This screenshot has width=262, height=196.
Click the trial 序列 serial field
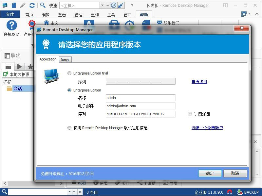(x=140, y=81)
